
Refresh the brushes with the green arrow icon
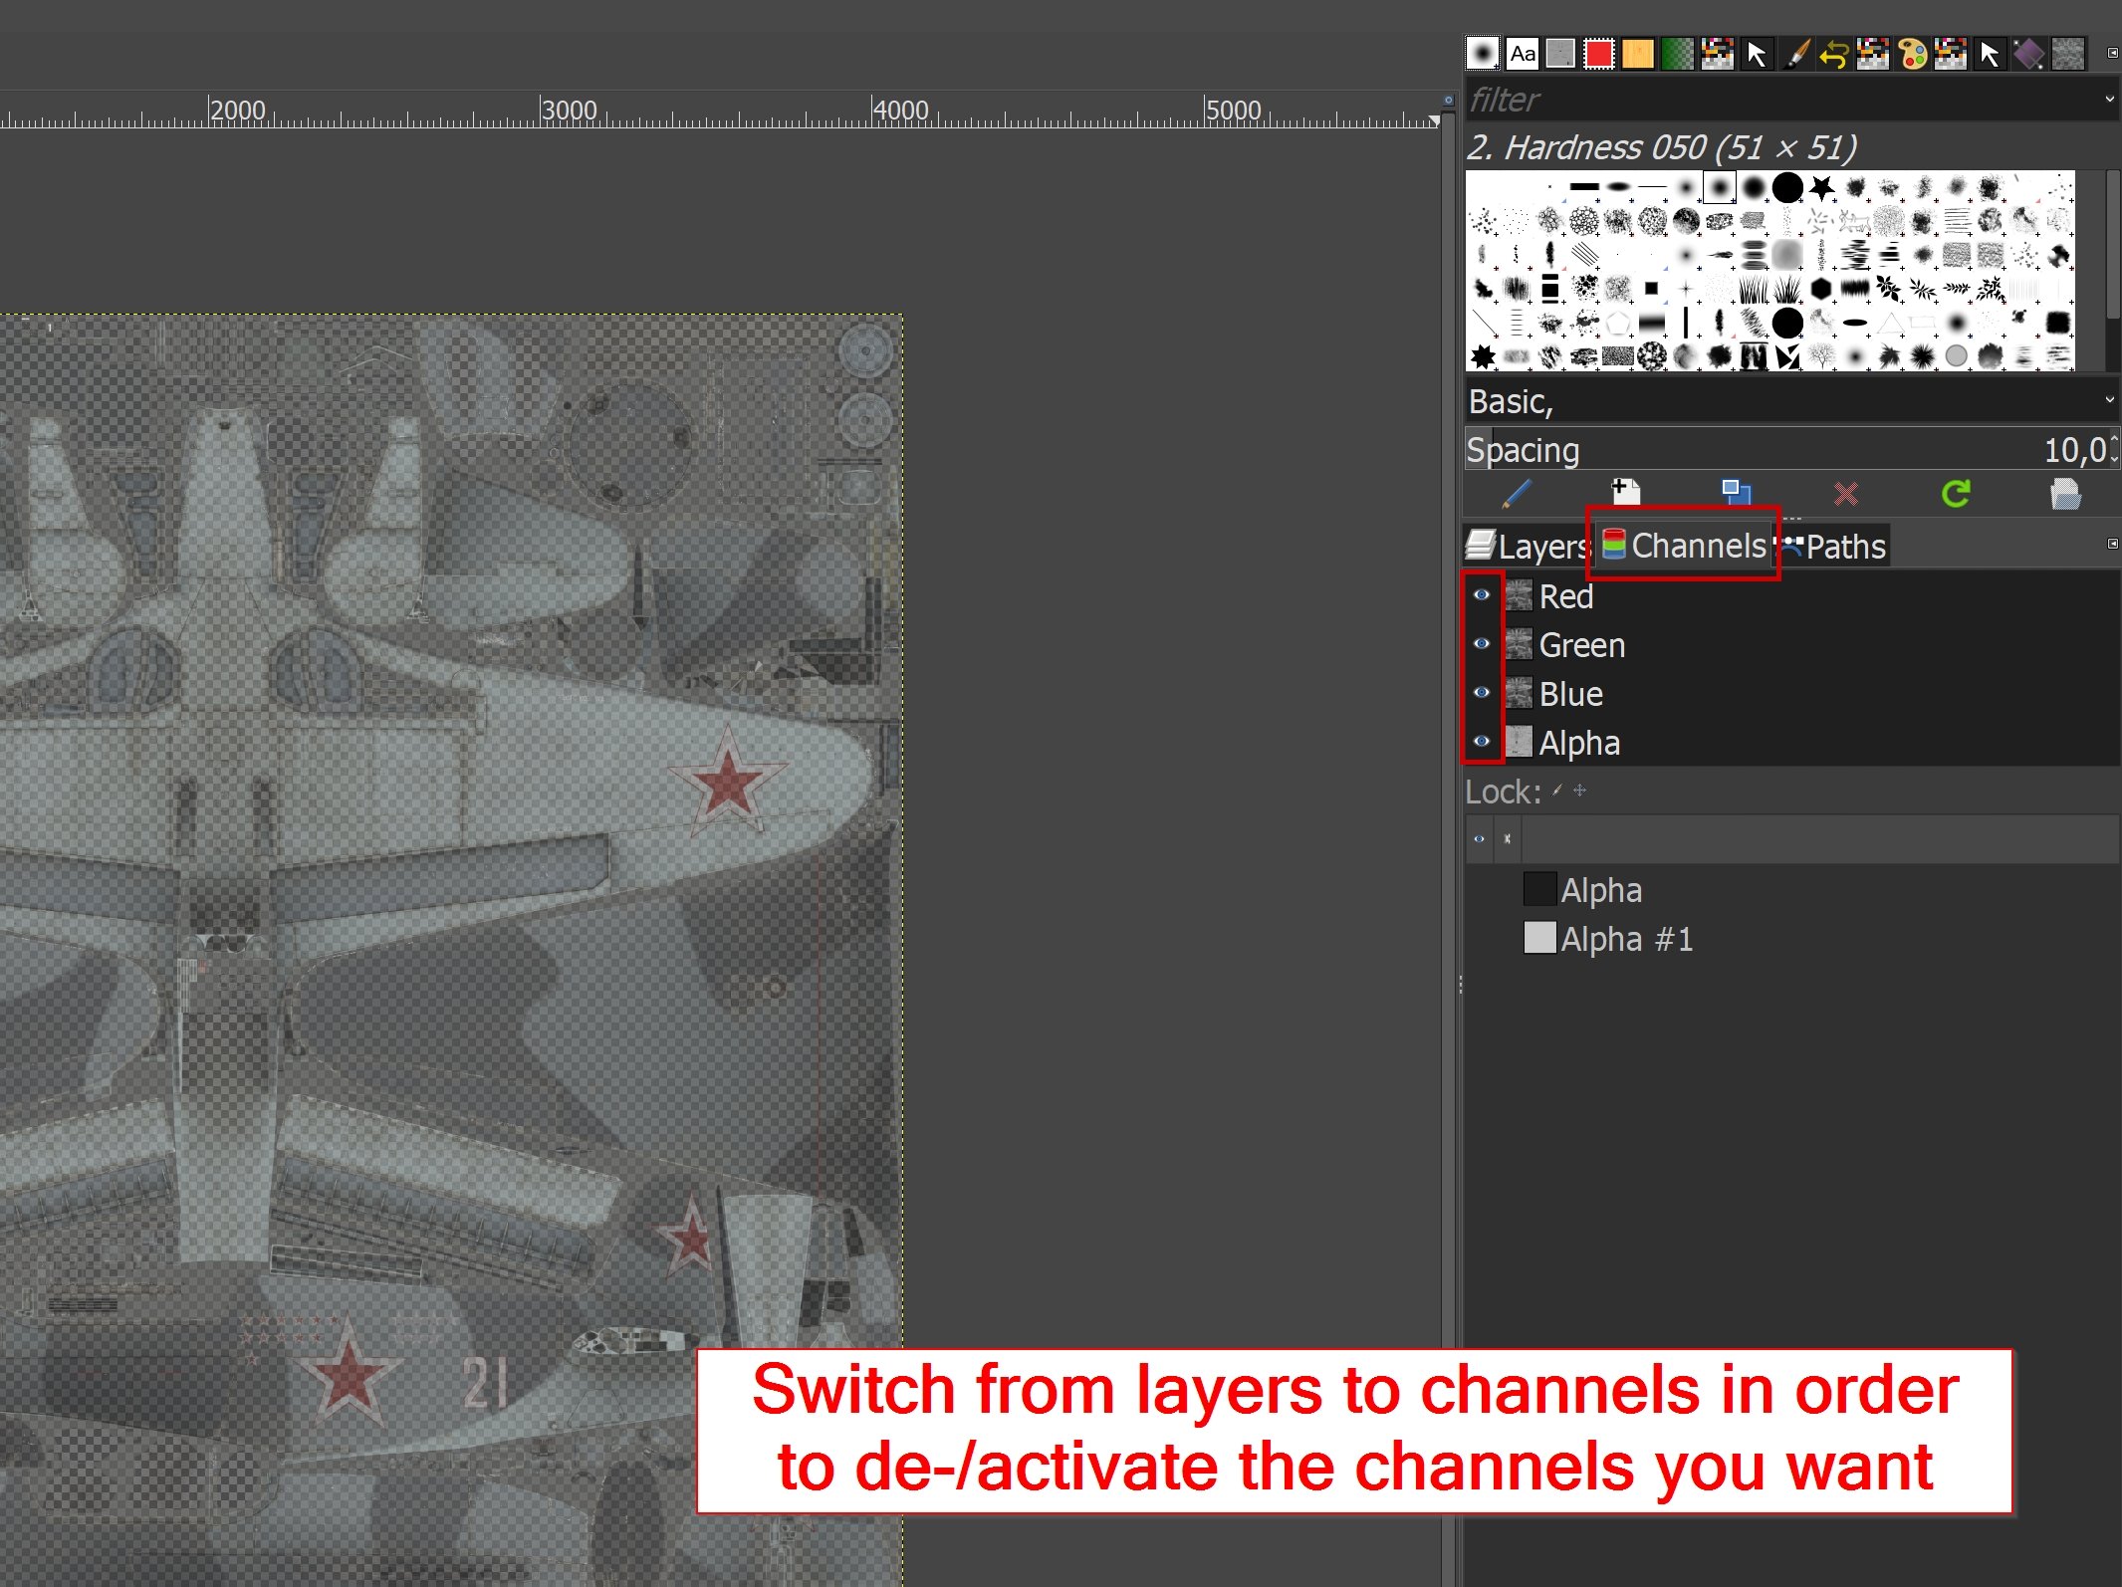click(1956, 493)
